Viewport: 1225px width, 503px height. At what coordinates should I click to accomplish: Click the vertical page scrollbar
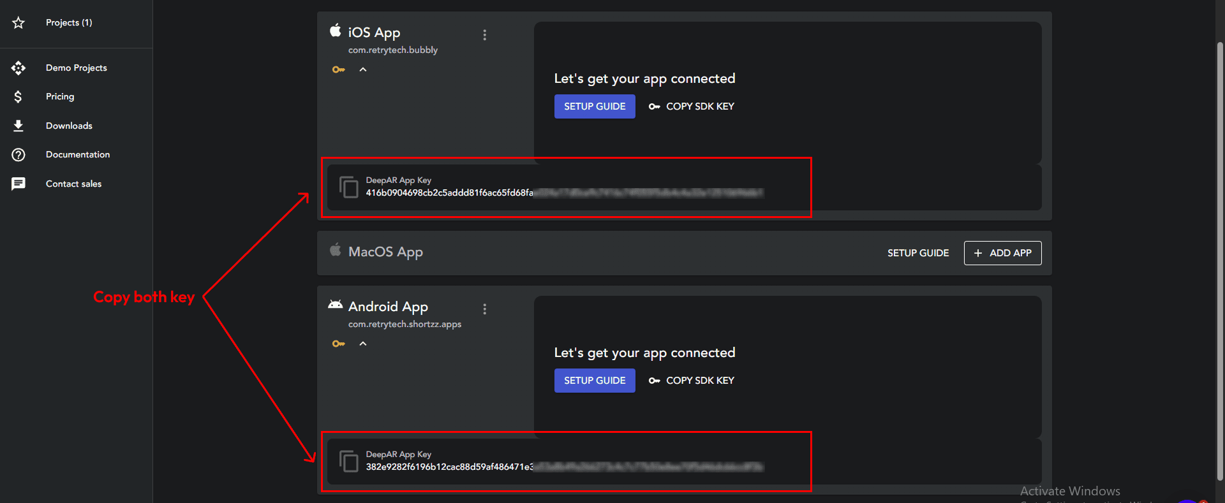1219,255
